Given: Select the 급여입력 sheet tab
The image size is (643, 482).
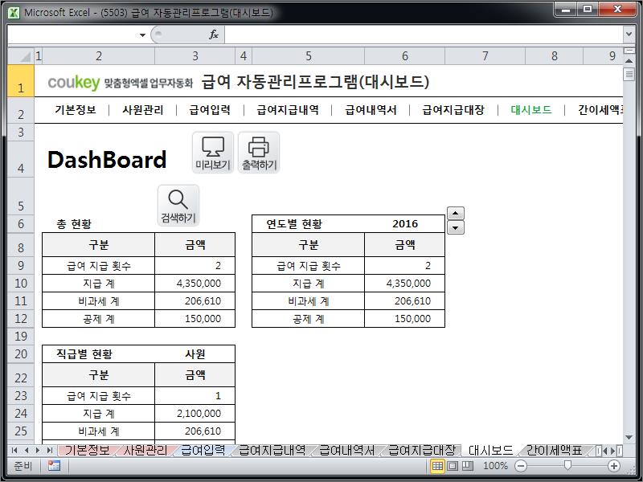Looking at the screenshot, I should (203, 451).
